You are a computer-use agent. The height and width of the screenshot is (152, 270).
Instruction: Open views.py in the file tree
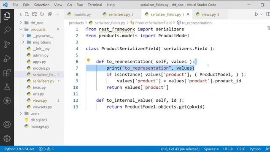[x=40, y=100]
